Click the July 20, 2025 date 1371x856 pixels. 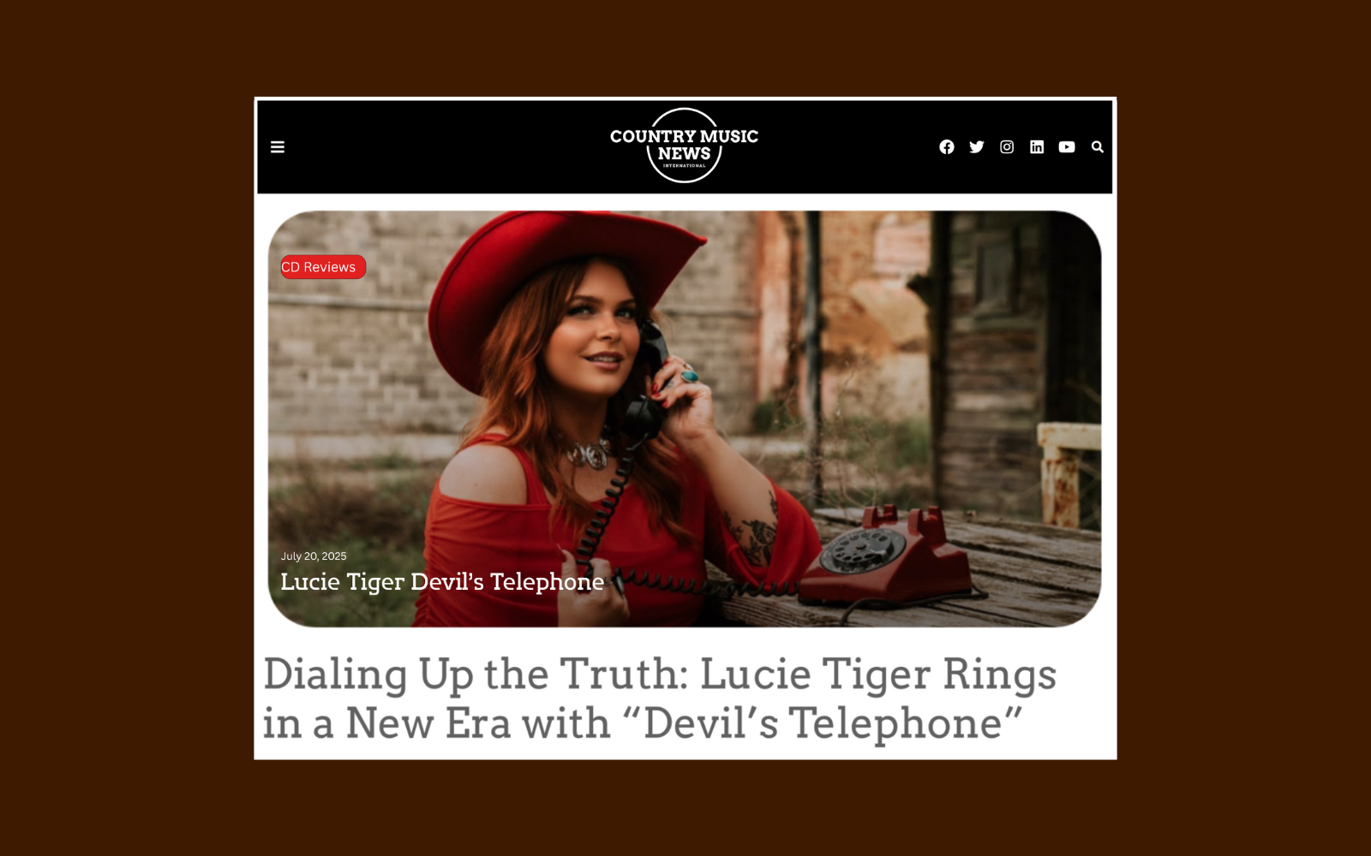tap(314, 556)
